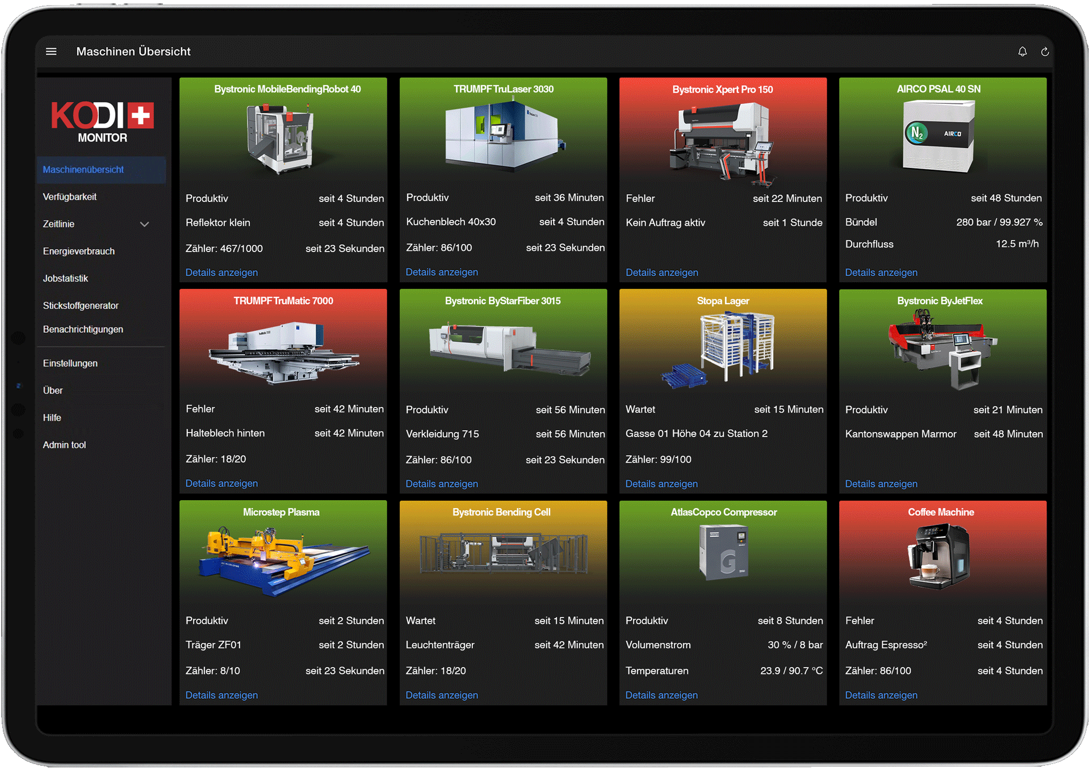The height and width of the screenshot is (768, 1090).
Task: Click the TruMatic 7000 machine image
Action: click(284, 352)
